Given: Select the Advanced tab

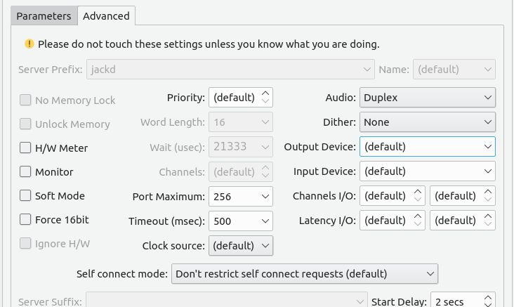Looking at the screenshot, I should click(x=106, y=15).
